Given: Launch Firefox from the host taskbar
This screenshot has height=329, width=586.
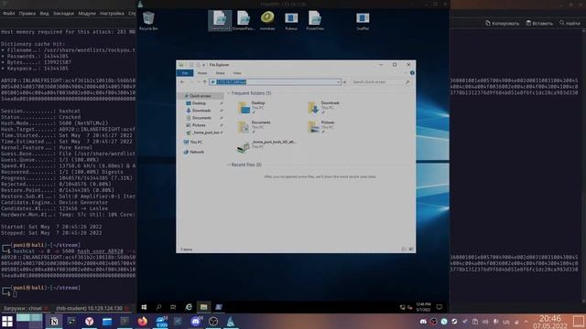Looking at the screenshot, I should 143,321.
